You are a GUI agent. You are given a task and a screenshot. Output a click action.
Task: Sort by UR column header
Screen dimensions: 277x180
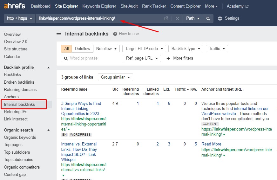tap(115, 89)
